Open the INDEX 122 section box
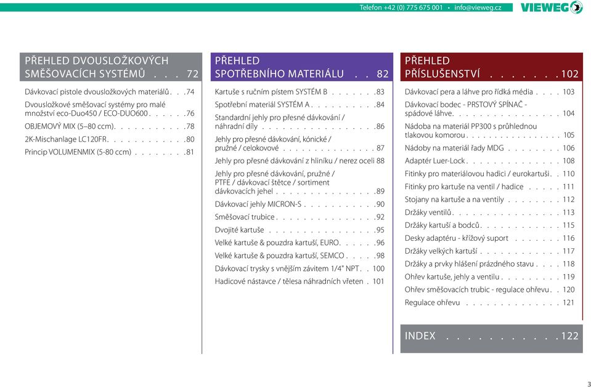 click(492, 338)
